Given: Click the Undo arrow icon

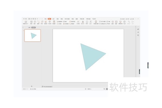Looking at the screenshot, I should pos(37,19).
